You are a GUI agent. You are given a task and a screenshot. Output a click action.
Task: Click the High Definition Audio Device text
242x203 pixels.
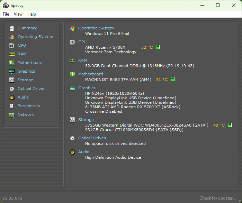(x=113, y=157)
